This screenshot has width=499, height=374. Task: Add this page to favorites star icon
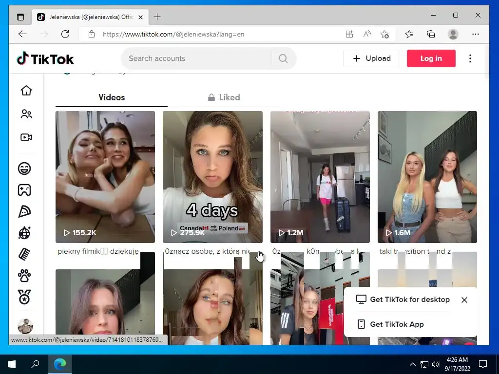384,34
